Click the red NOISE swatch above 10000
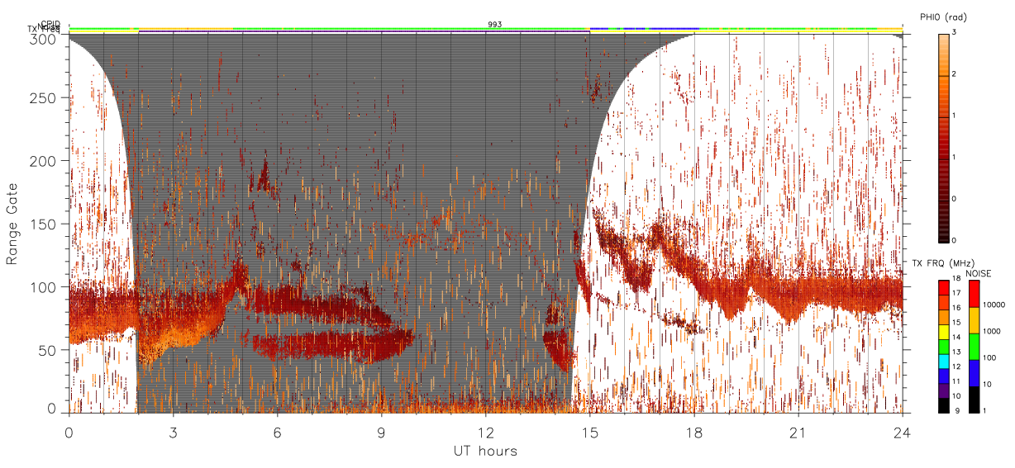 pyautogui.click(x=974, y=294)
